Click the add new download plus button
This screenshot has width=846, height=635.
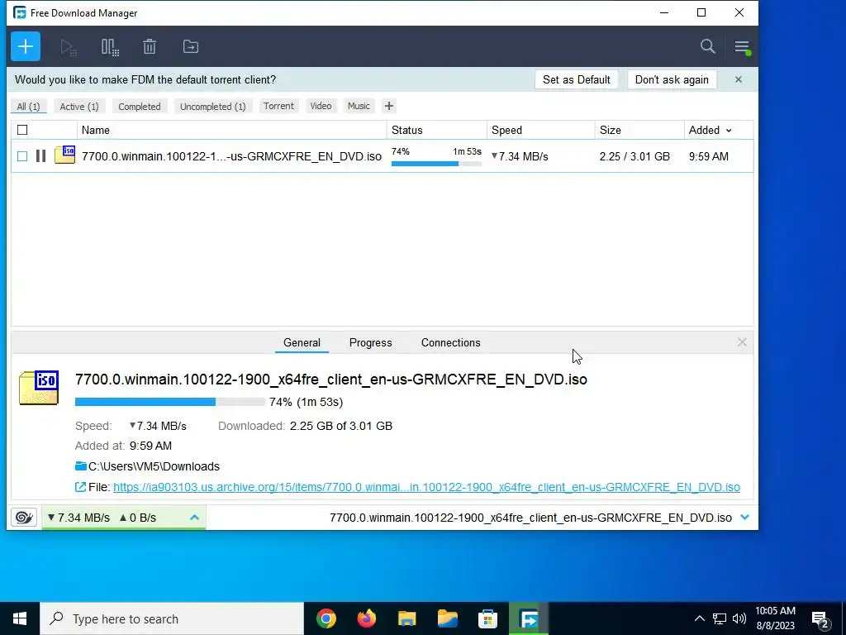[x=26, y=46]
